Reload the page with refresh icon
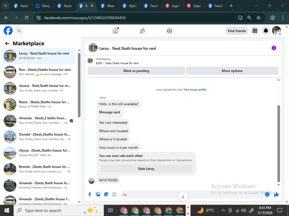 [27, 18]
